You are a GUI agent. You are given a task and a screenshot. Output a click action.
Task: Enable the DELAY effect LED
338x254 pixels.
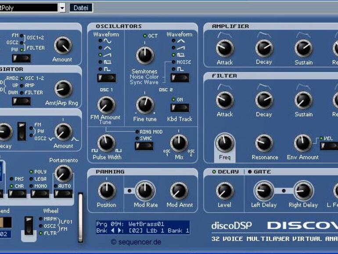[x=214, y=172]
